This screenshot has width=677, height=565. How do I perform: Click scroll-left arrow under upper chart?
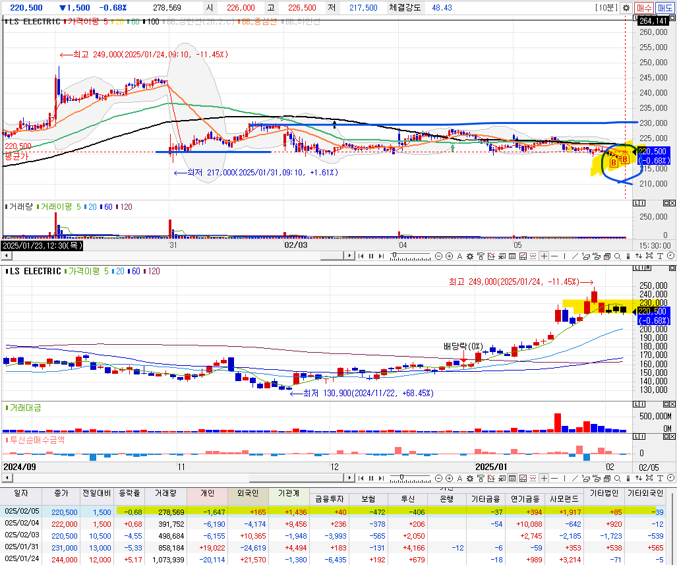pos(6,256)
